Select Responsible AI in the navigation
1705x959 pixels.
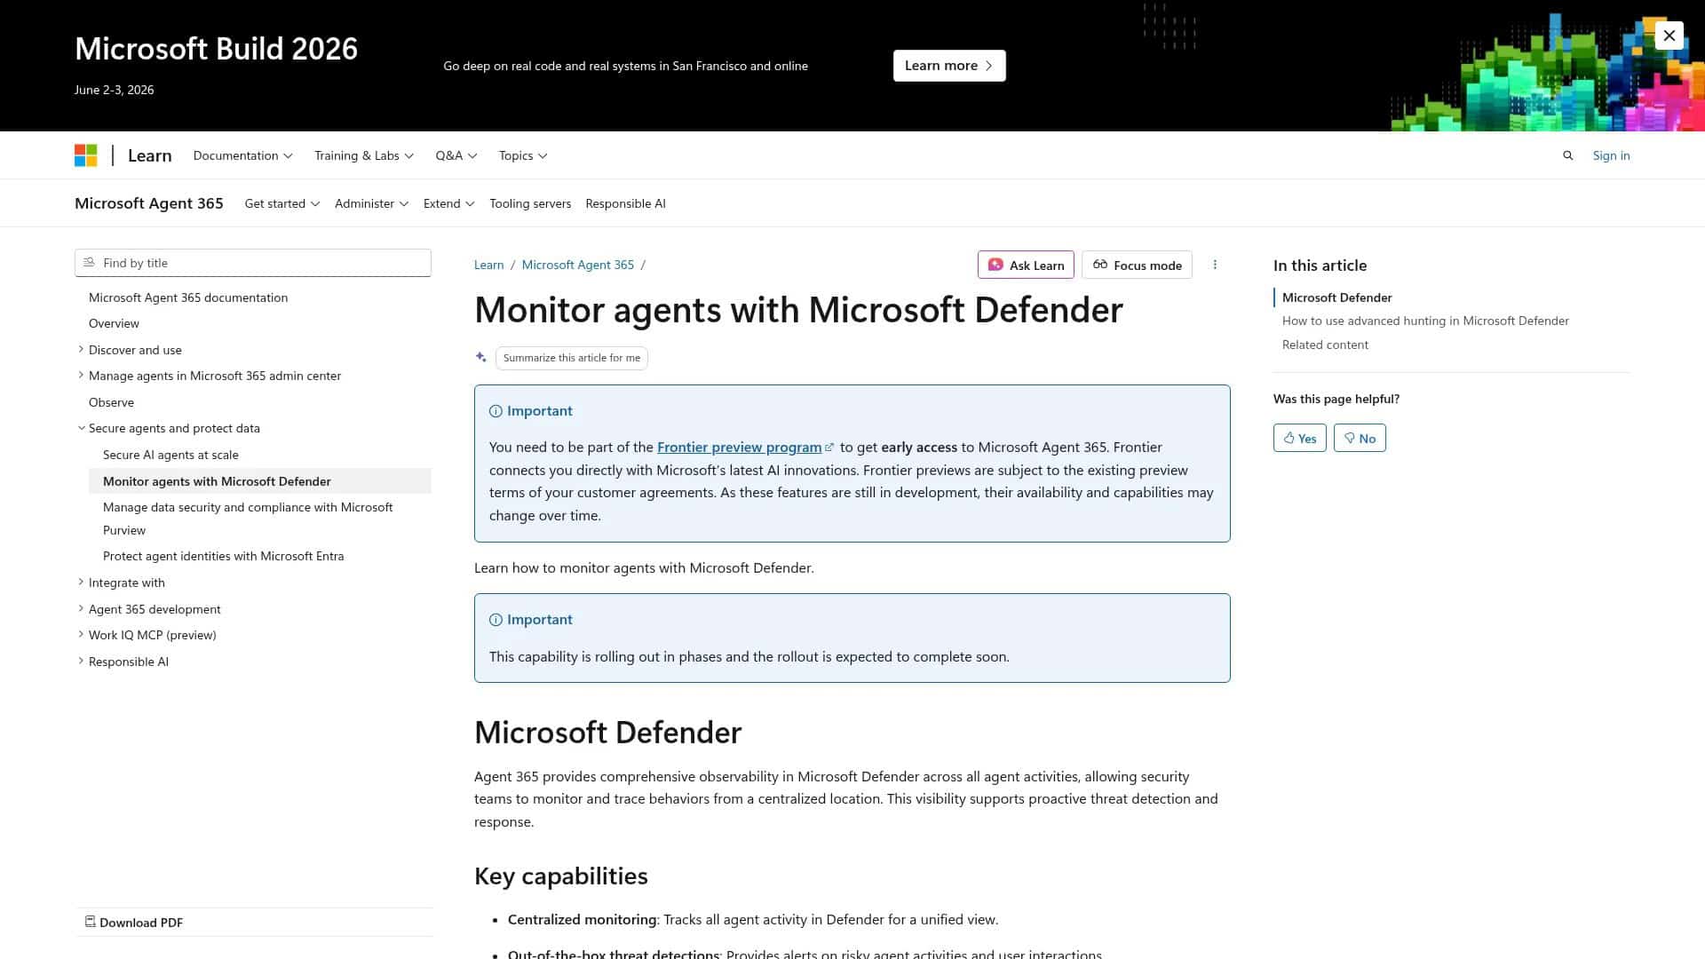coord(624,203)
